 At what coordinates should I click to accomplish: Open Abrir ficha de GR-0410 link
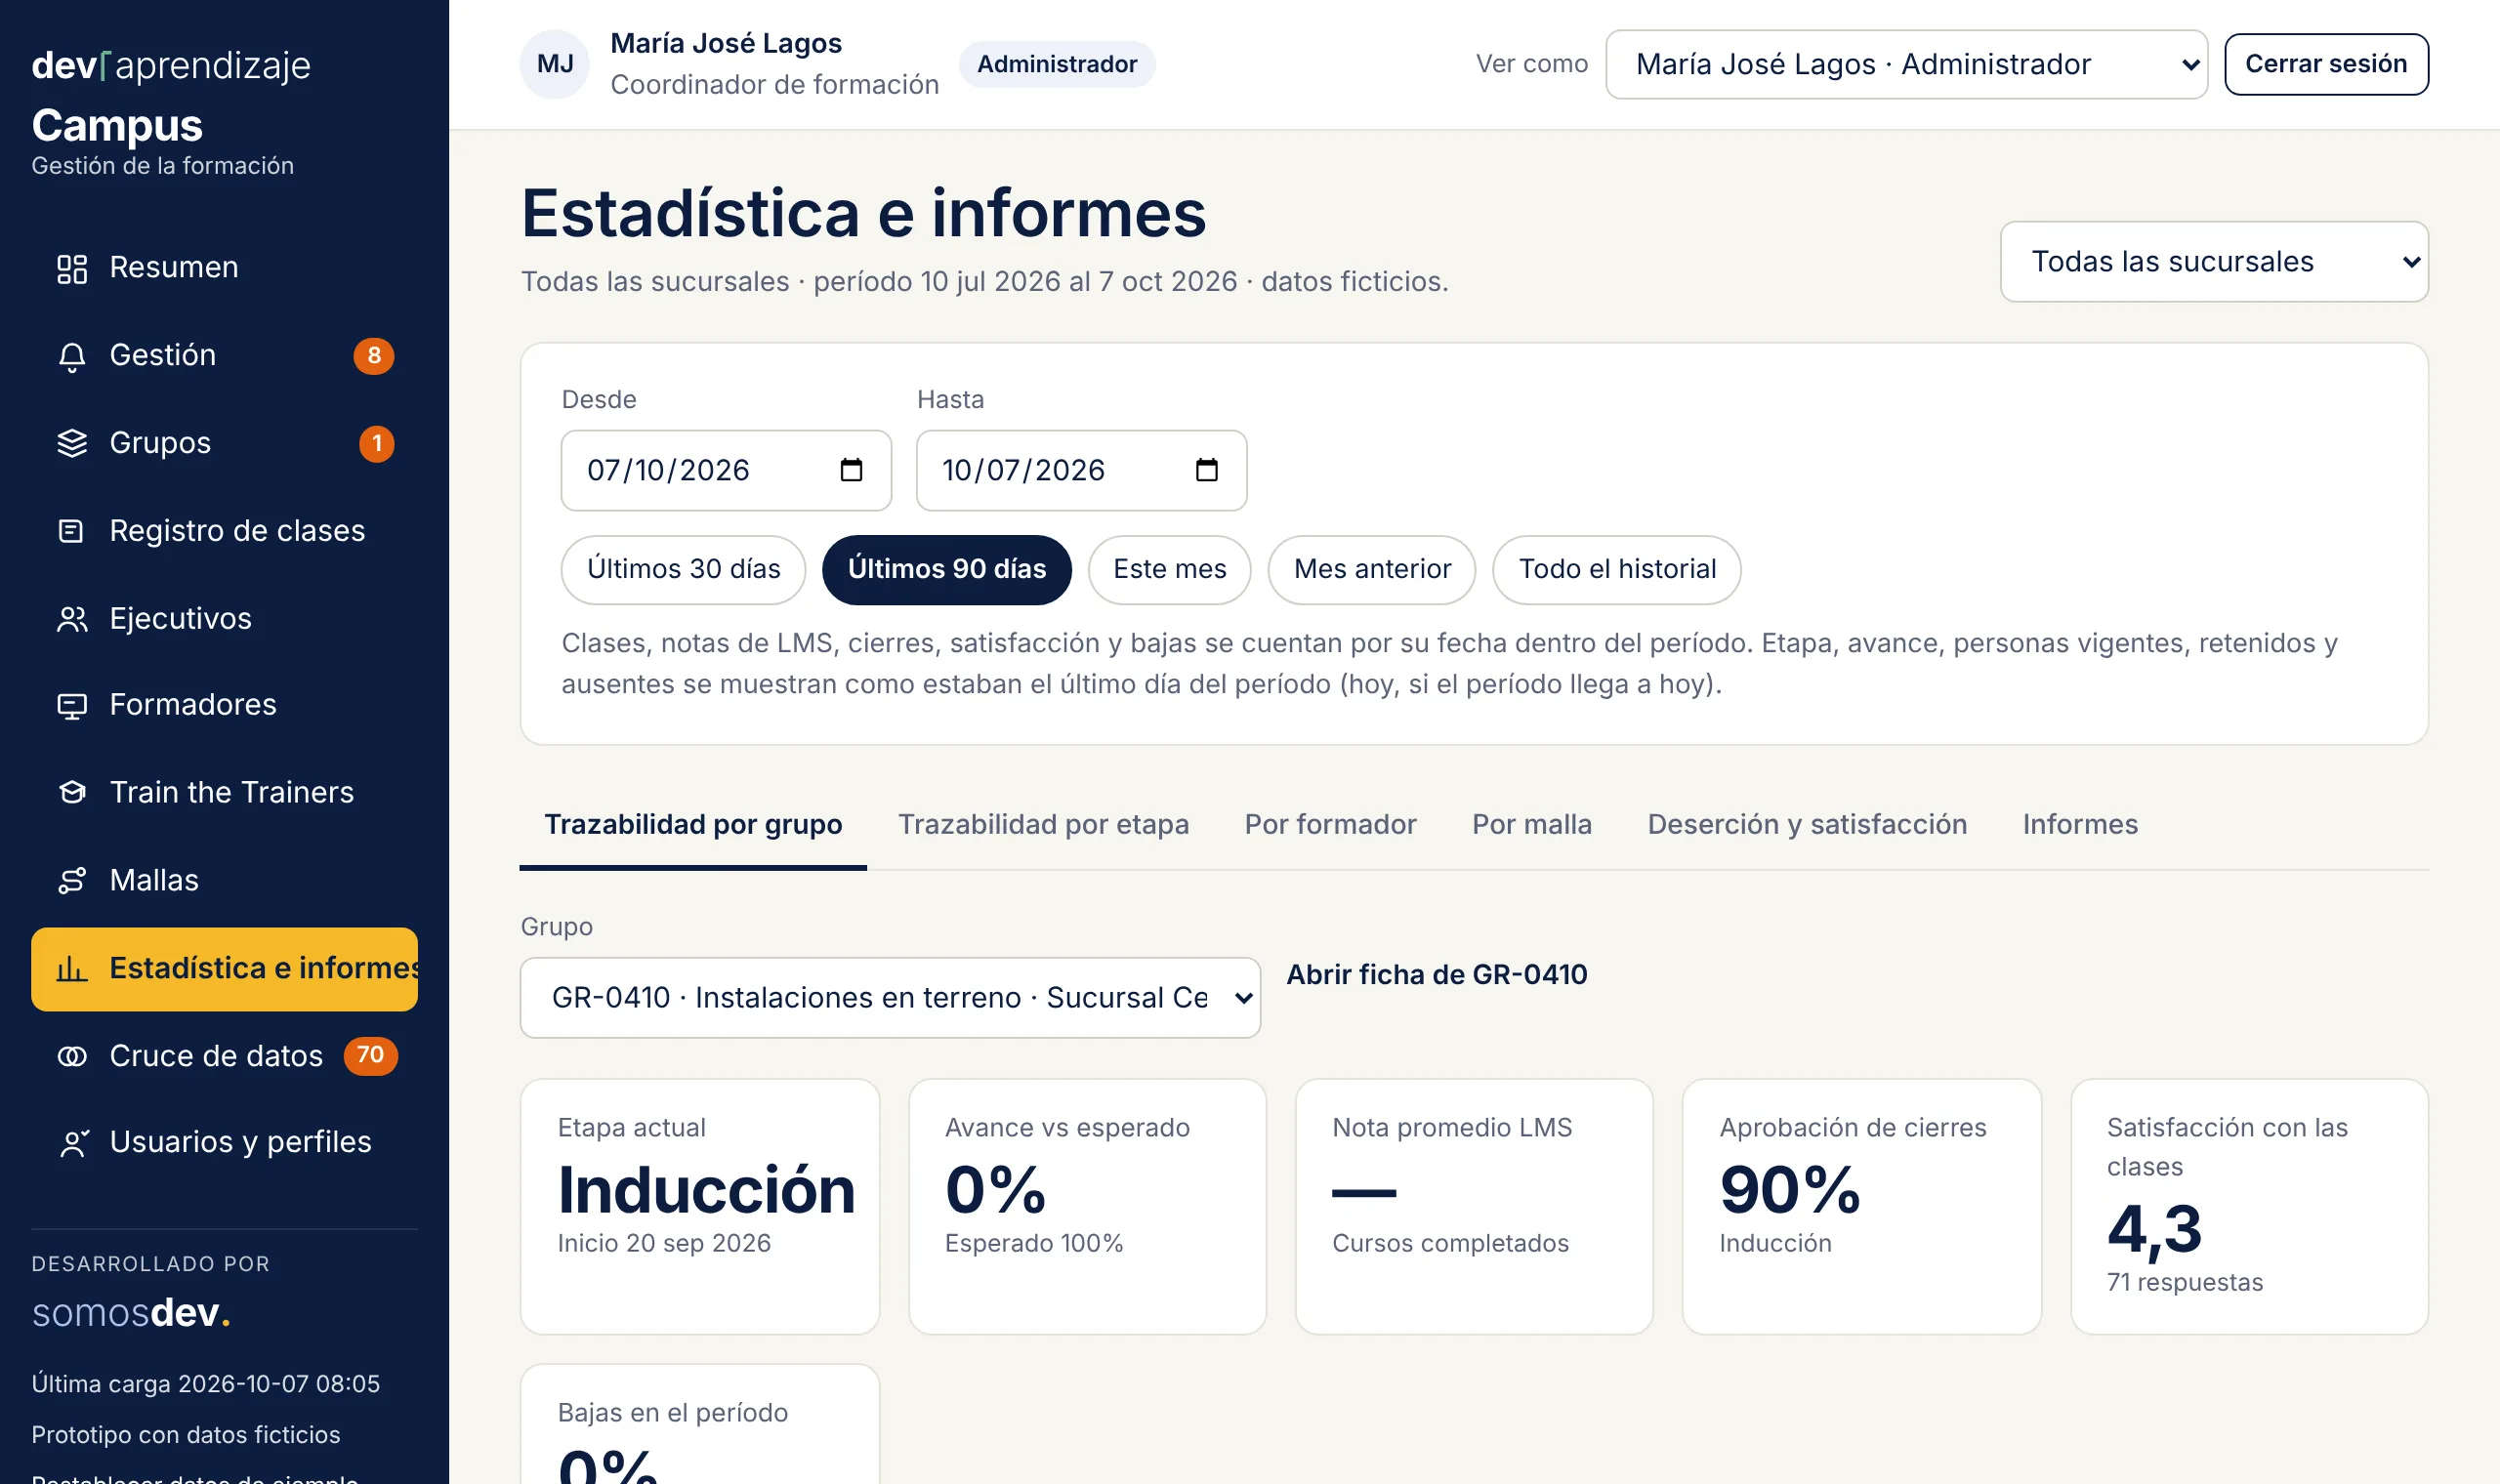point(1436,975)
